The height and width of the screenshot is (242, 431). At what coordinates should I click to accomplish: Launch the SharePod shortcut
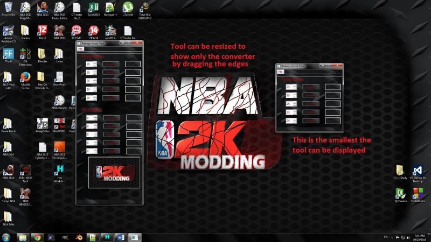point(59,79)
